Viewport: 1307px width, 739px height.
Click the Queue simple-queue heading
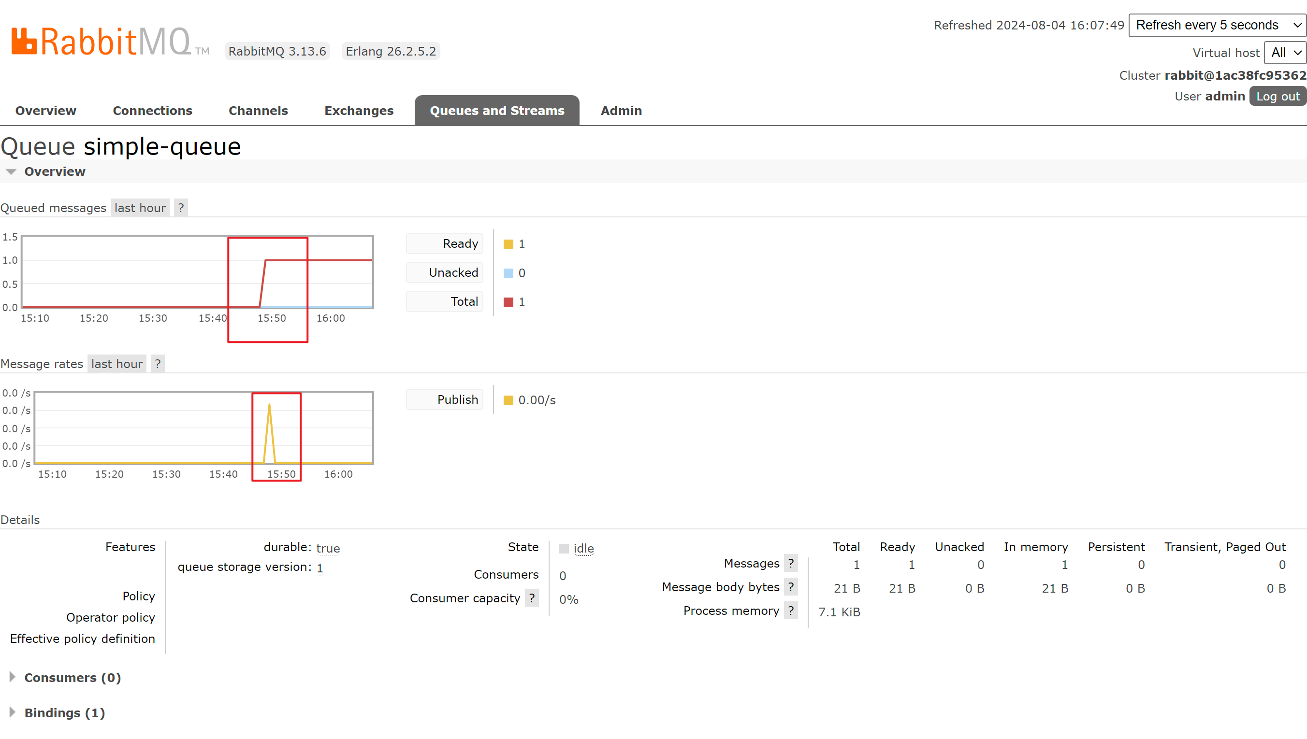pos(121,147)
